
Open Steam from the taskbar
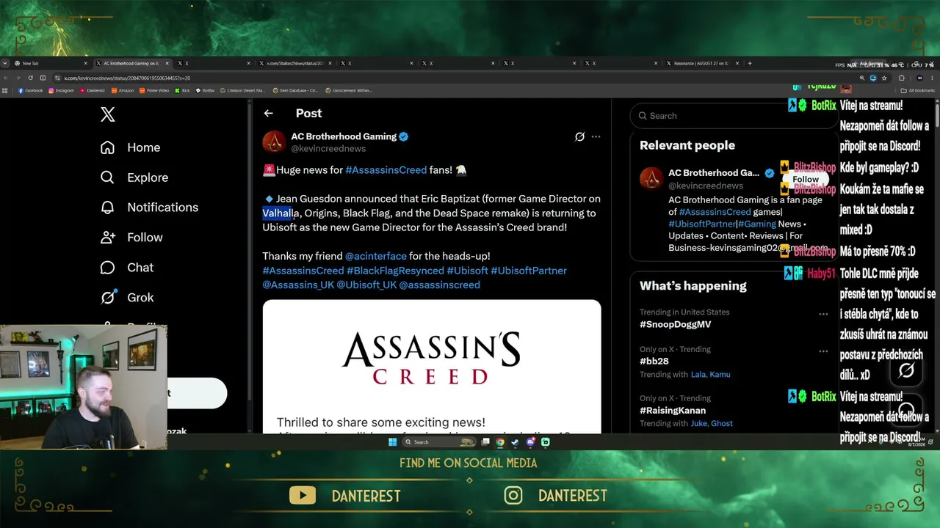pyautogui.click(x=515, y=442)
